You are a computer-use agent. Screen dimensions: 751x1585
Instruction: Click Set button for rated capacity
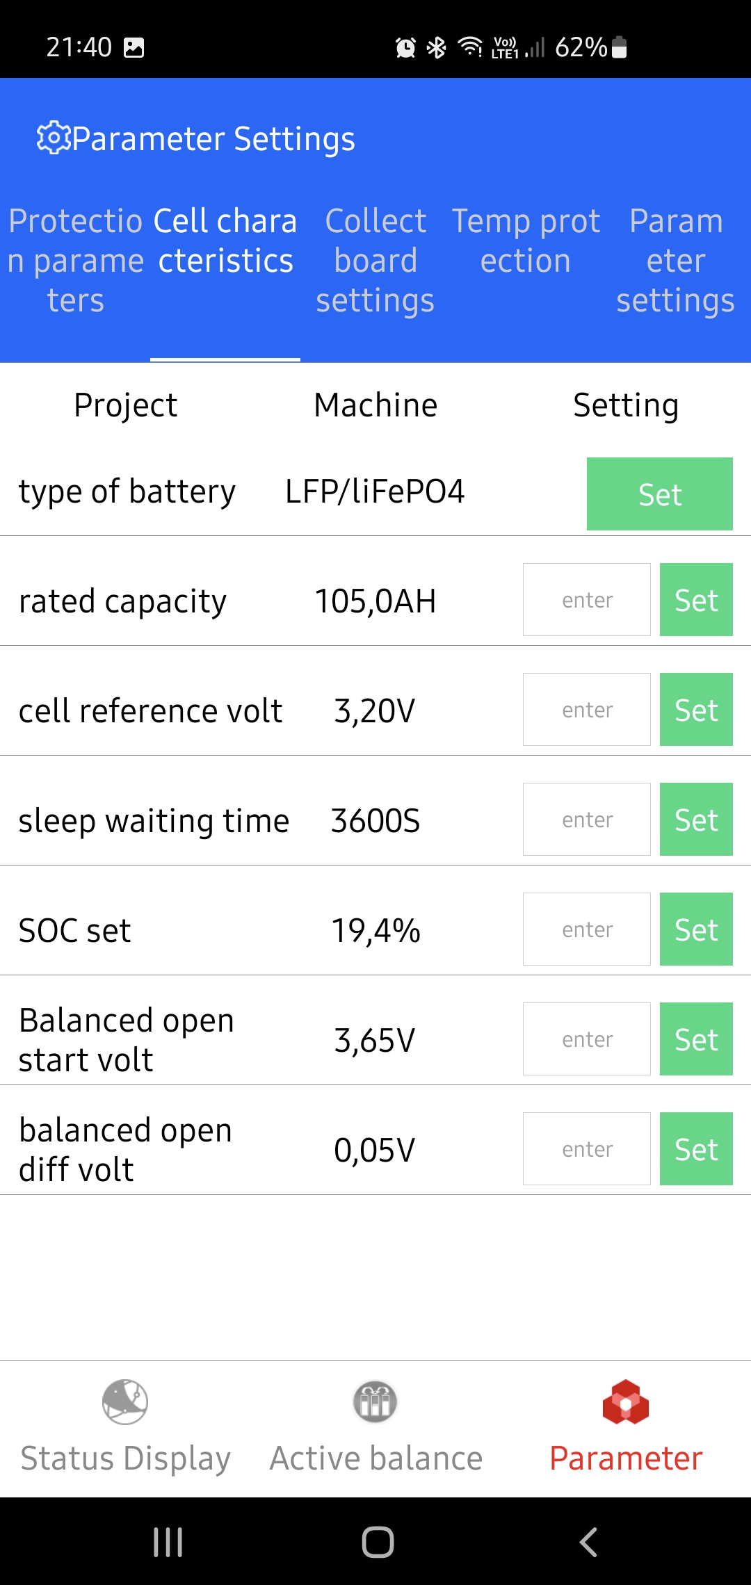696,599
